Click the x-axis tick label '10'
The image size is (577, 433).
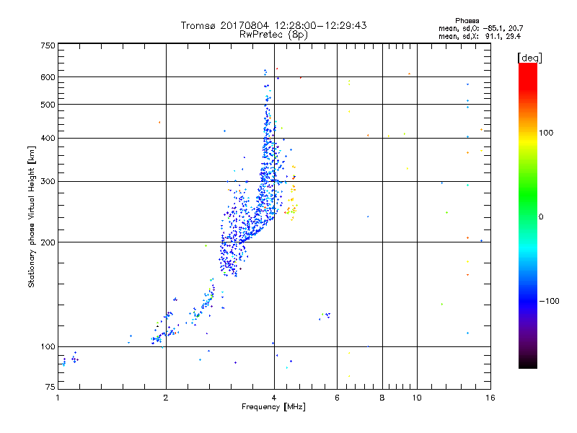point(417,398)
